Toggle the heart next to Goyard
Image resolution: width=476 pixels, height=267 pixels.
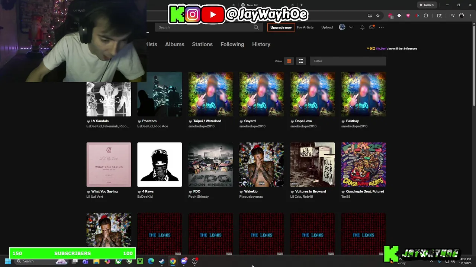pos(241,121)
